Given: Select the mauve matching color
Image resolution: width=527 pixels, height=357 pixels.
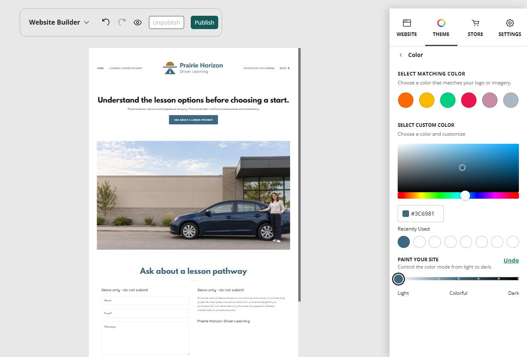Looking at the screenshot, I should (490, 100).
